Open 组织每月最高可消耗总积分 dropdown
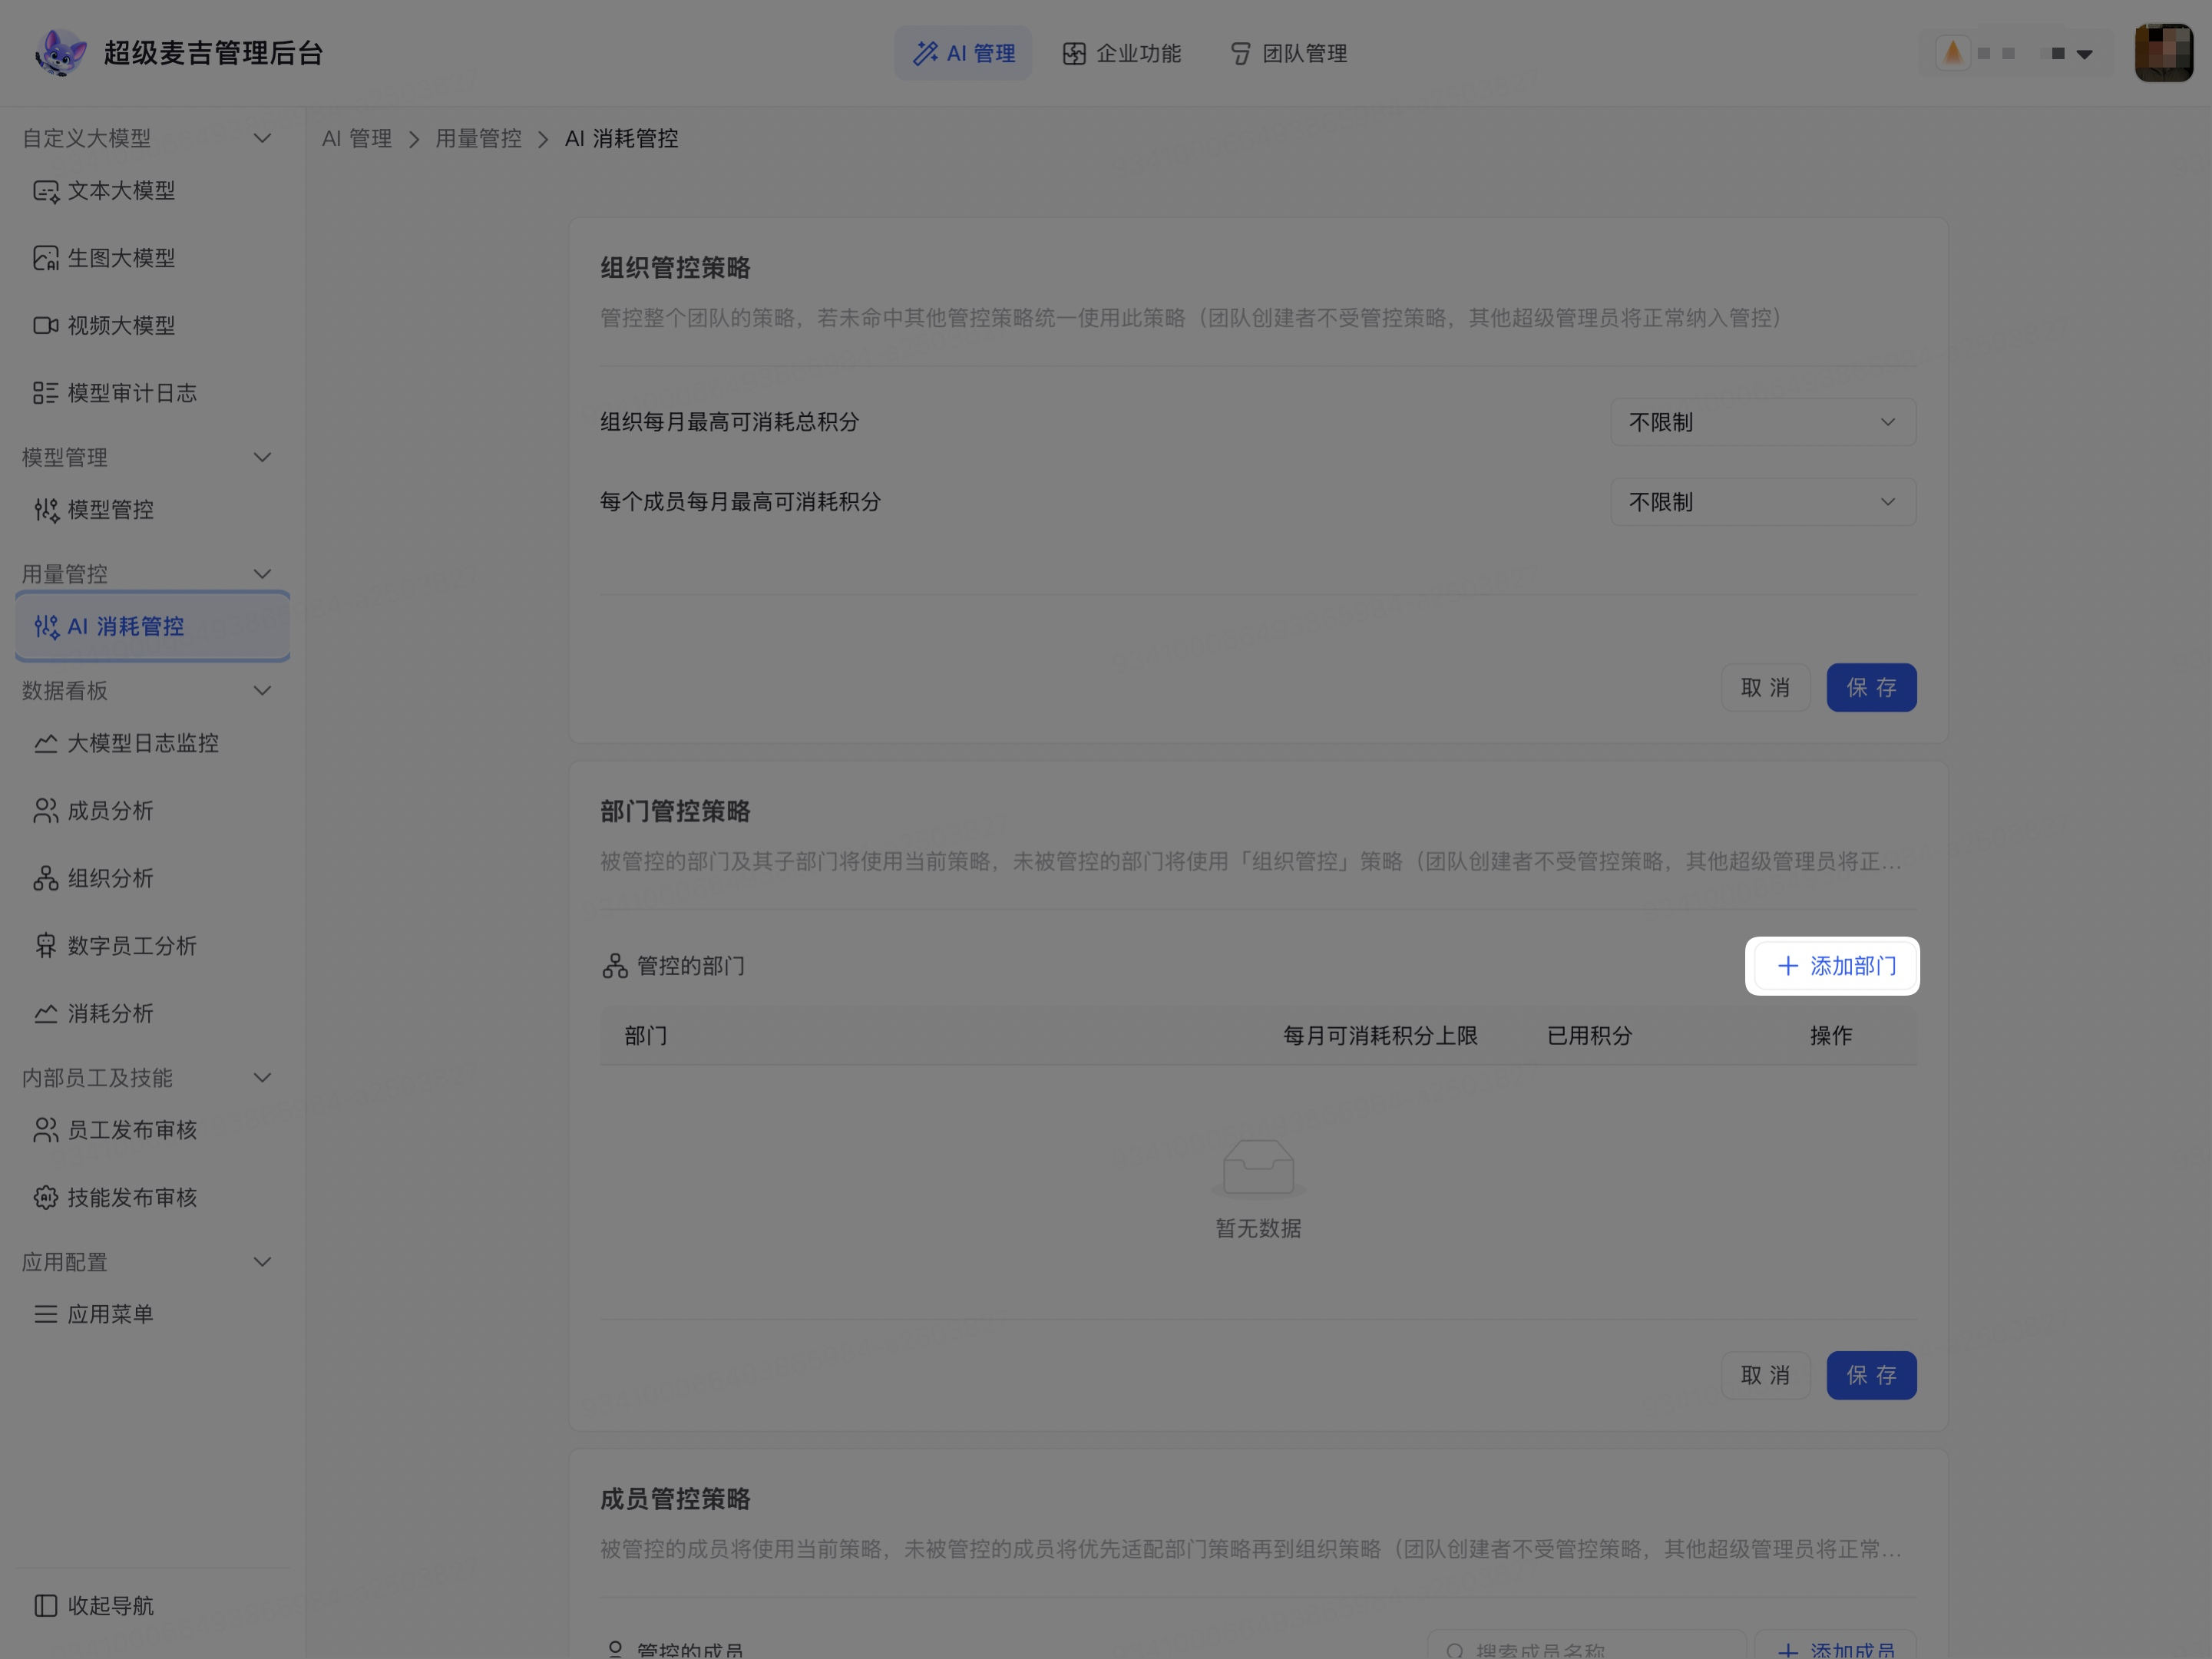 pos(1763,422)
